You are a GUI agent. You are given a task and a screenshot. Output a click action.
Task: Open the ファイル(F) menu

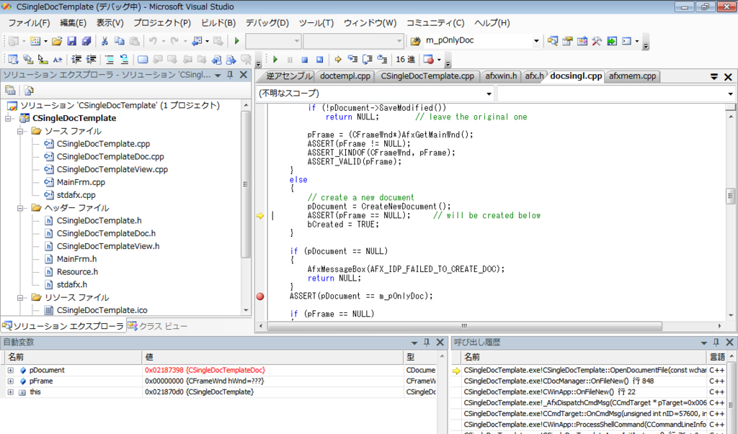point(29,23)
